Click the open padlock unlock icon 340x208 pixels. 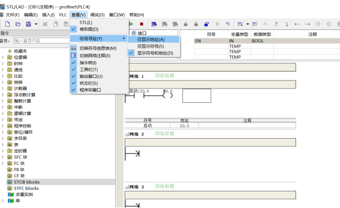[196, 24]
